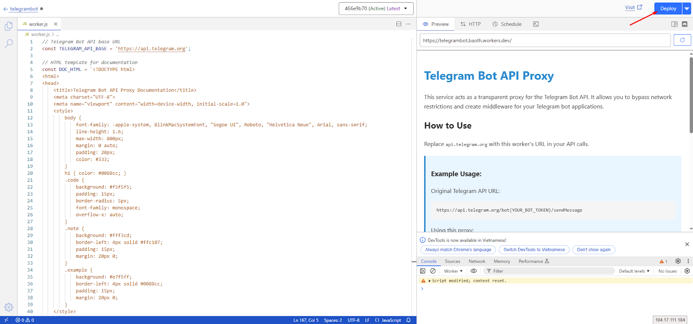
Task: Click the preview URL input field
Action: pos(545,40)
